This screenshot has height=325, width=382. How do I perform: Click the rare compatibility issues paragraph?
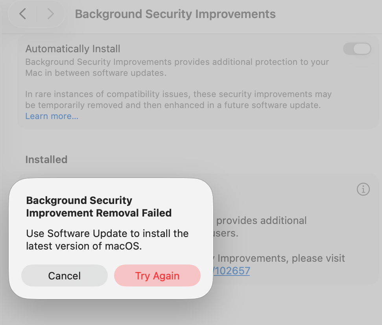tap(178, 94)
